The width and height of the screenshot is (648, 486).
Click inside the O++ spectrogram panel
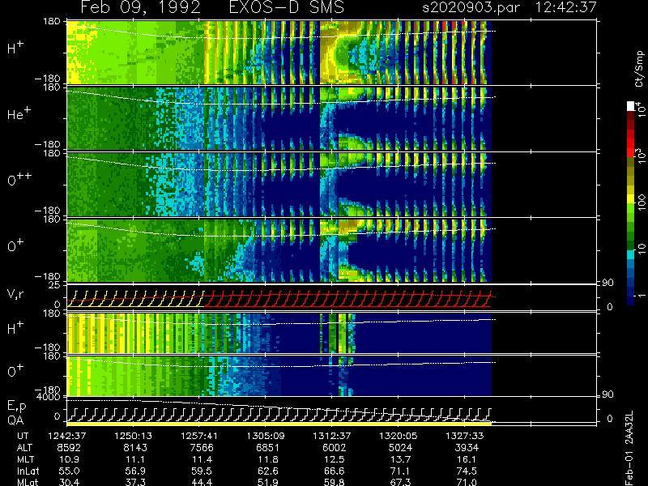click(x=279, y=185)
